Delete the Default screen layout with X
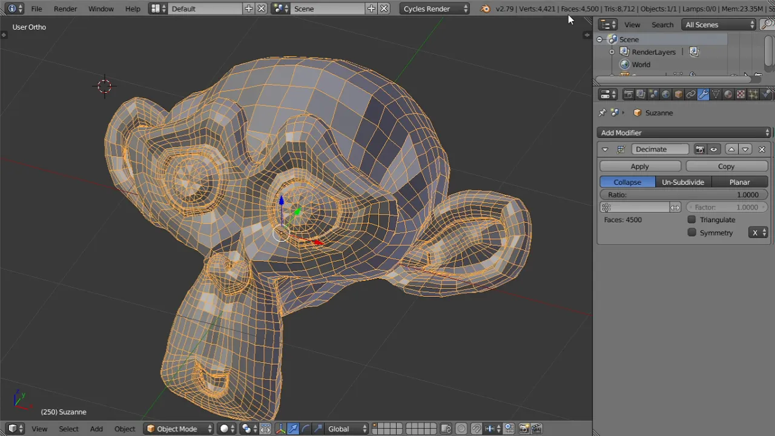 point(262,8)
